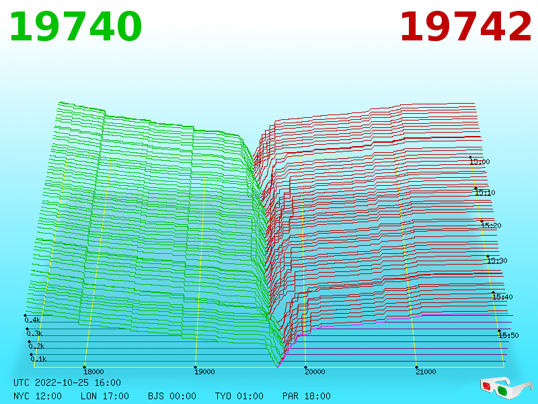The height and width of the screenshot is (404, 538).
Task: Click the 20000 price axis label
Action: click(x=315, y=372)
